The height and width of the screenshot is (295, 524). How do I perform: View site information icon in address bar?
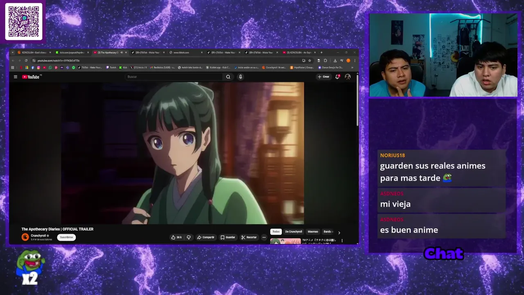pyautogui.click(x=34, y=61)
